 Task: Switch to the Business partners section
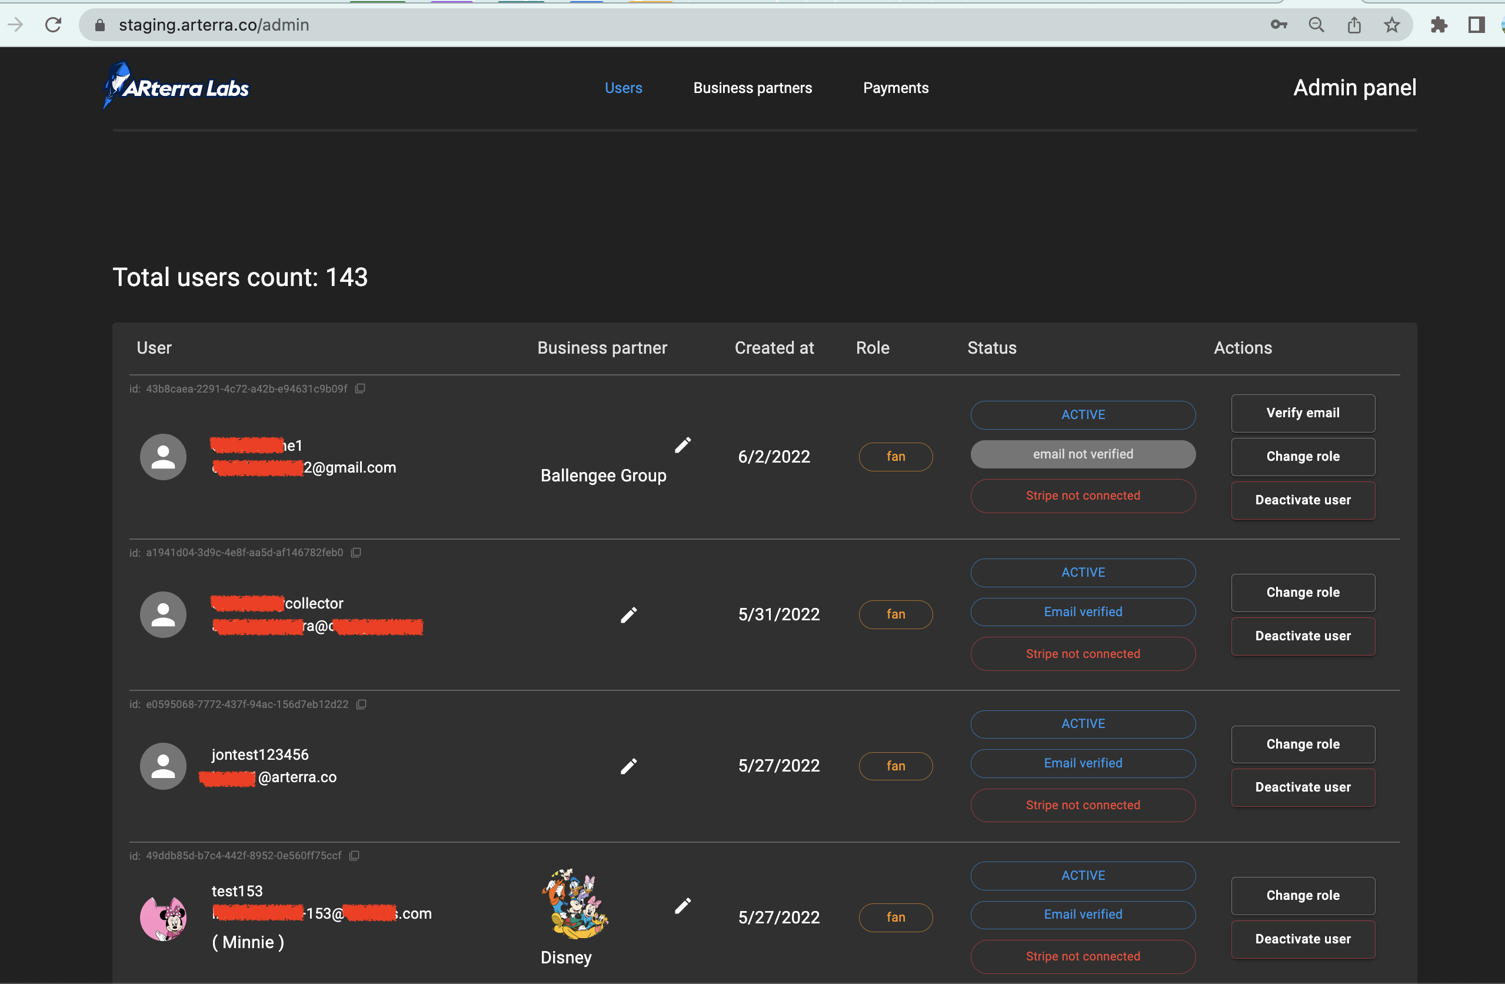click(752, 88)
